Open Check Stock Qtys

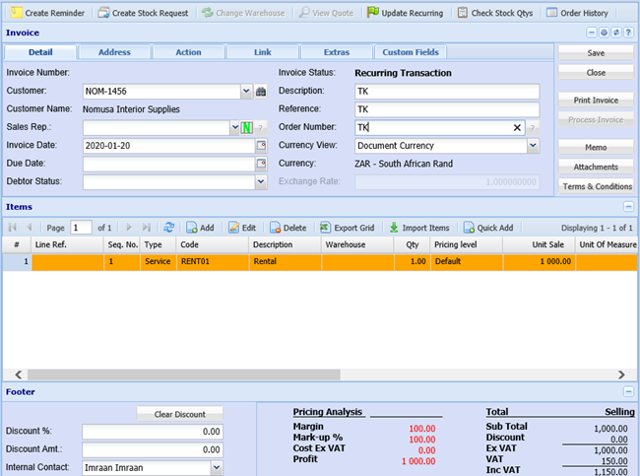(497, 13)
